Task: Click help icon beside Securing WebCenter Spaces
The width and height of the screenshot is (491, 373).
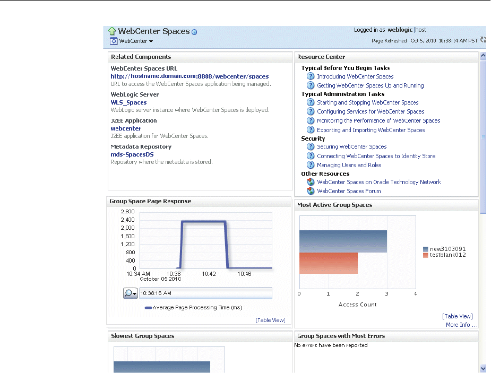Action: click(x=311, y=146)
